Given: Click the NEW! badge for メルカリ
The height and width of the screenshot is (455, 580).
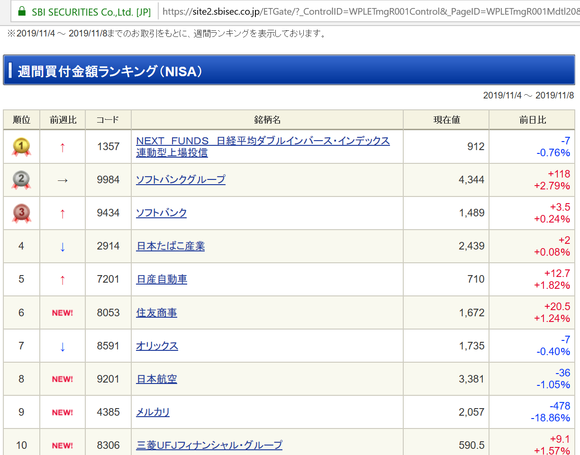Looking at the screenshot, I should 63,412.
